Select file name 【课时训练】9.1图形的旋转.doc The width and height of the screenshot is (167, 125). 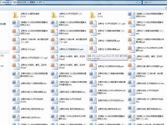pos(72,92)
